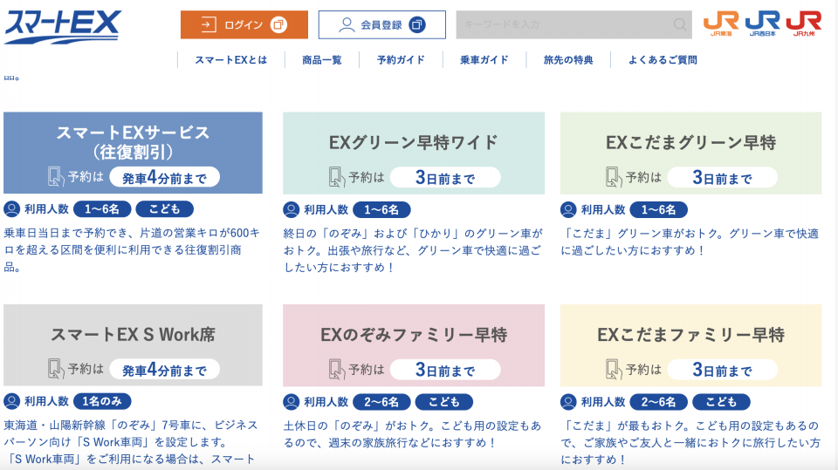Click 3日前まで pill in EXこだまグリーン早特 card

(723, 177)
